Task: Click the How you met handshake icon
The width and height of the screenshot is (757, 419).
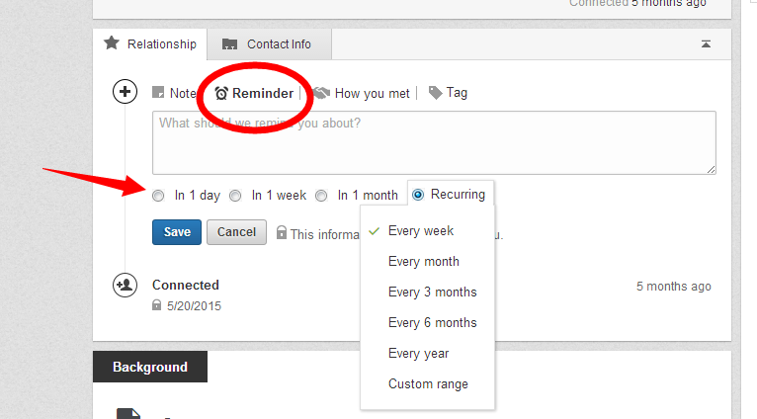Action: point(322,93)
